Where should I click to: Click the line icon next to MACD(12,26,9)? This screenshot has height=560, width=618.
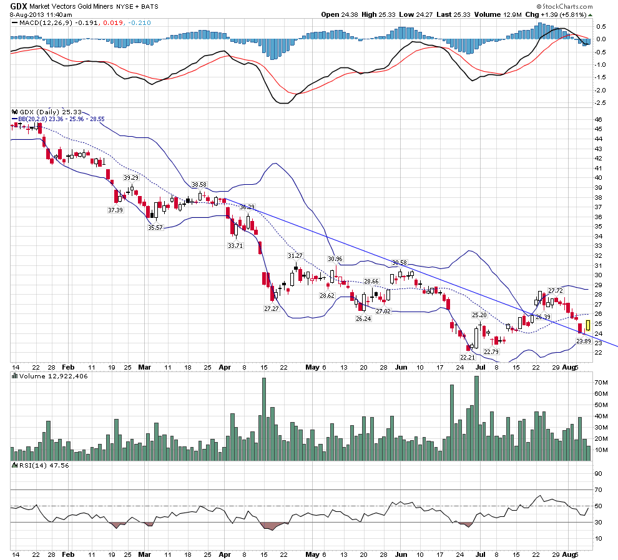coord(14,23)
